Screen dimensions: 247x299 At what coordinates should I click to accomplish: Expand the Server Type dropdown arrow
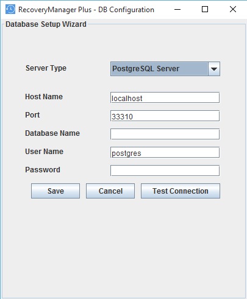[214, 69]
